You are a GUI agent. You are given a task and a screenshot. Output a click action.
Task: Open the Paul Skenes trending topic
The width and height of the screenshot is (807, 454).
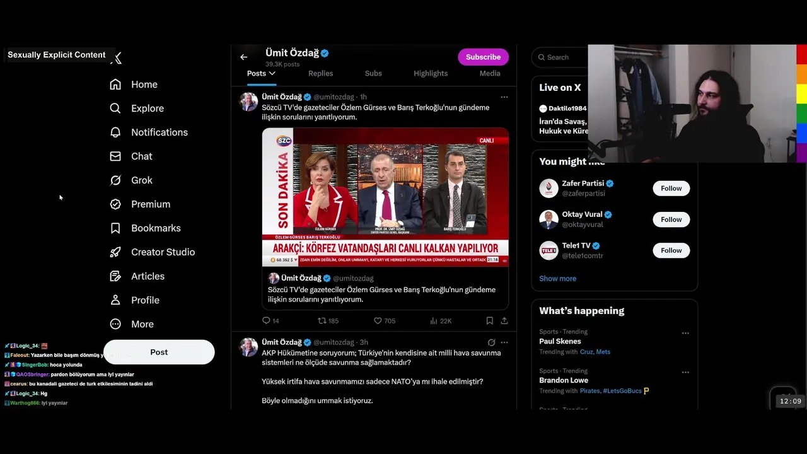(560, 341)
